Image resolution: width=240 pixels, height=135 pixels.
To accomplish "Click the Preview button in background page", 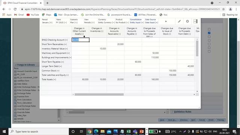I will [220, 120].
